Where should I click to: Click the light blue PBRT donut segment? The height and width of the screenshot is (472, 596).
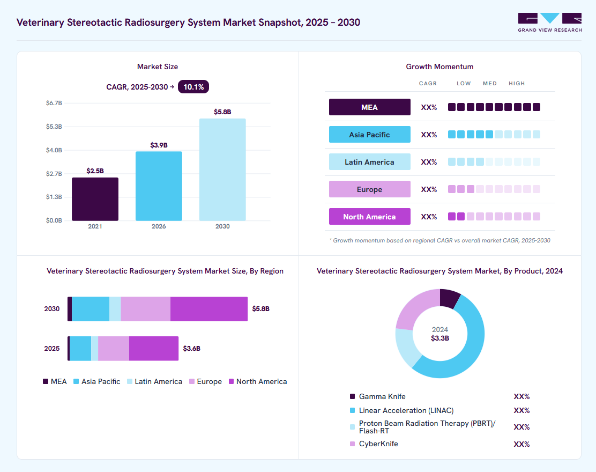pyautogui.click(x=408, y=346)
